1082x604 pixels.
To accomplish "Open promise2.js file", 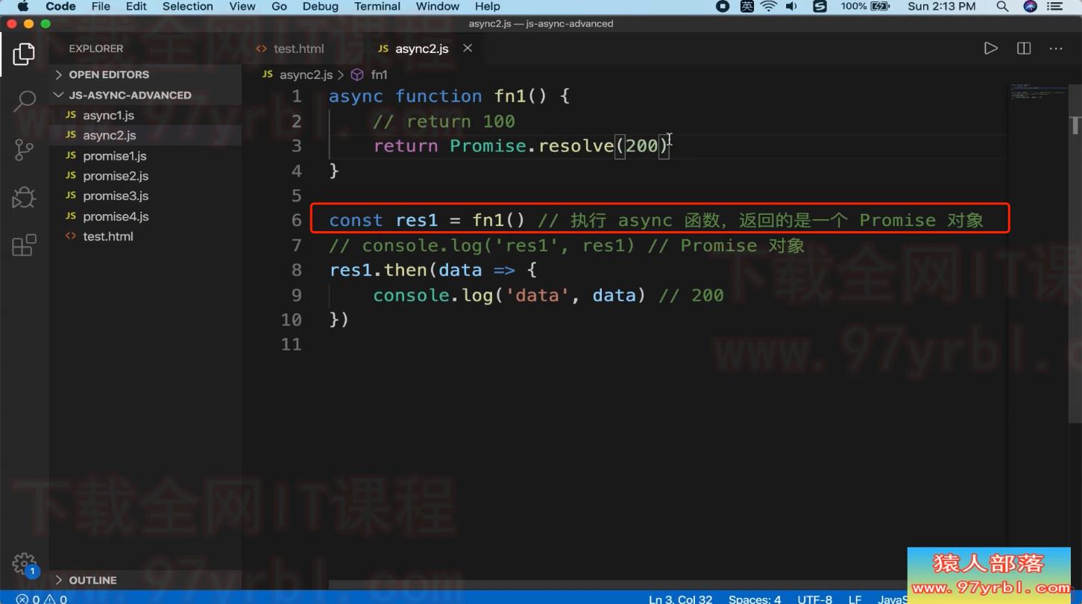I will tap(116, 176).
